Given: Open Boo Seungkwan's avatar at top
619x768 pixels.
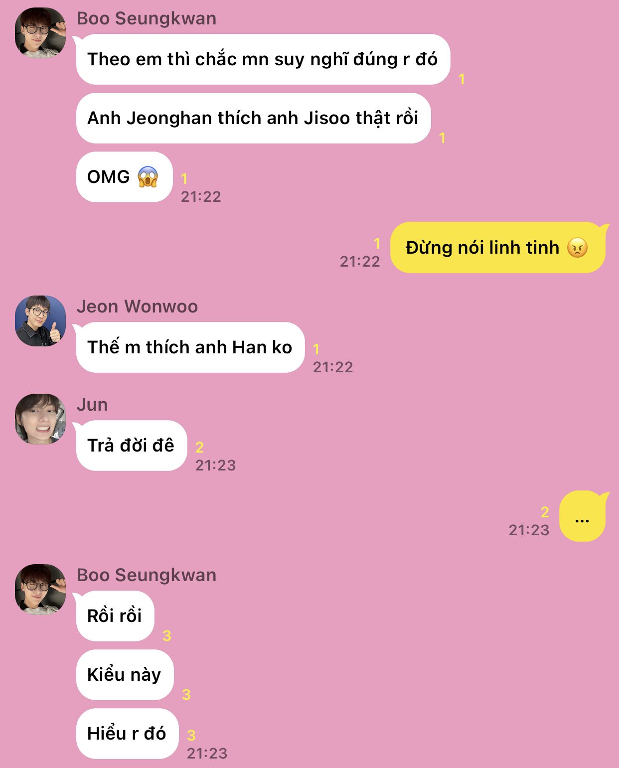Looking at the screenshot, I should pos(40,33).
